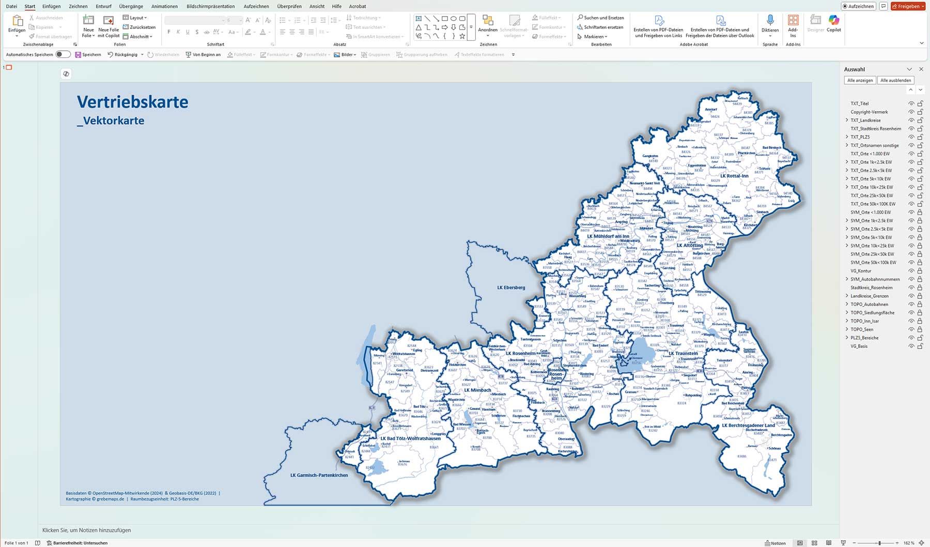Insert a new slide with Neue Folie

tap(88, 26)
